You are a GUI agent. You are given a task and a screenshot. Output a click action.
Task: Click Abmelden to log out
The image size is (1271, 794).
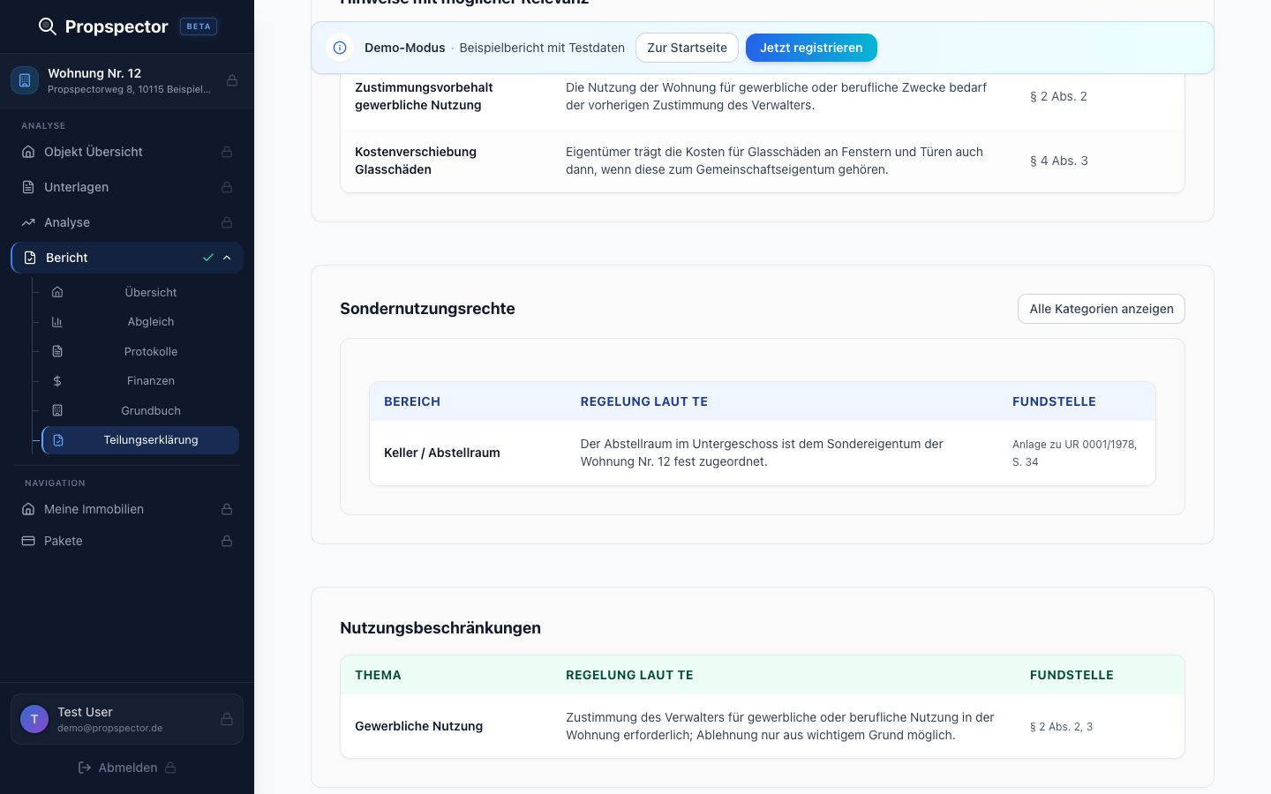127,768
